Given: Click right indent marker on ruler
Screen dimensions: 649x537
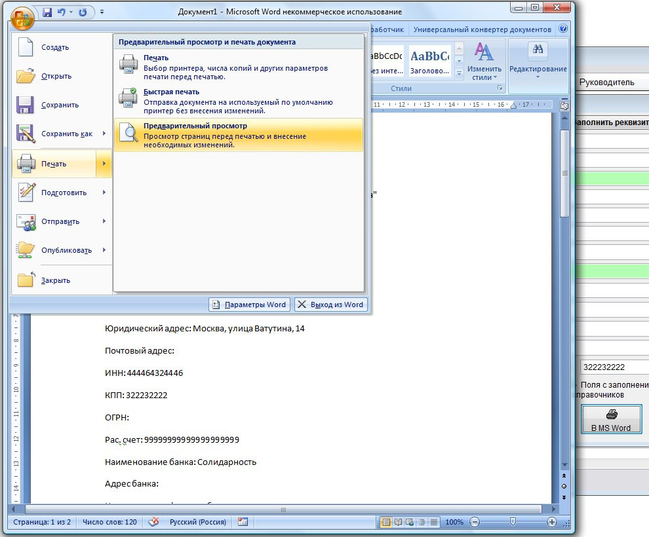Looking at the screenshot, I should pyautogui.click(x=514, y=106).
